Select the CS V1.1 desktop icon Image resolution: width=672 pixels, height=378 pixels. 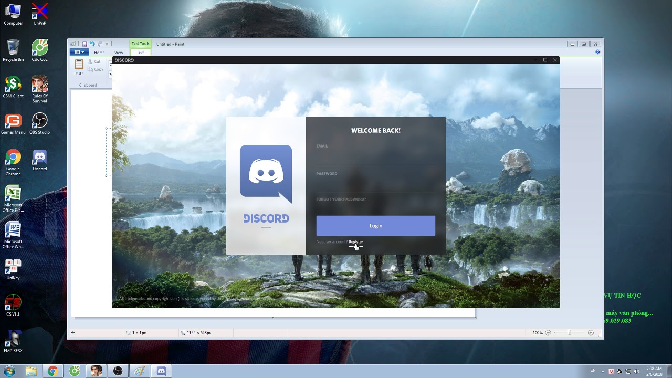[13, 306]
